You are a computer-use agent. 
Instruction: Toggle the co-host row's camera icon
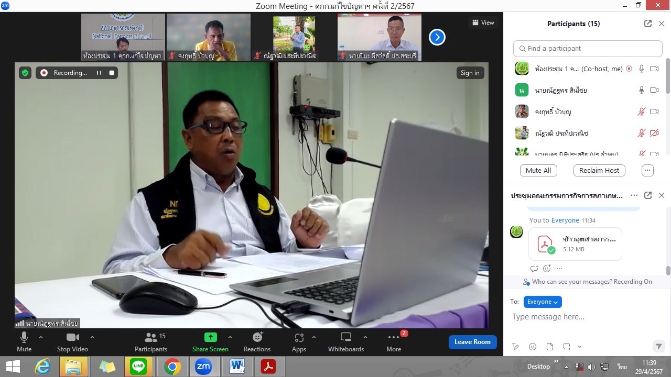pos(654,69)
